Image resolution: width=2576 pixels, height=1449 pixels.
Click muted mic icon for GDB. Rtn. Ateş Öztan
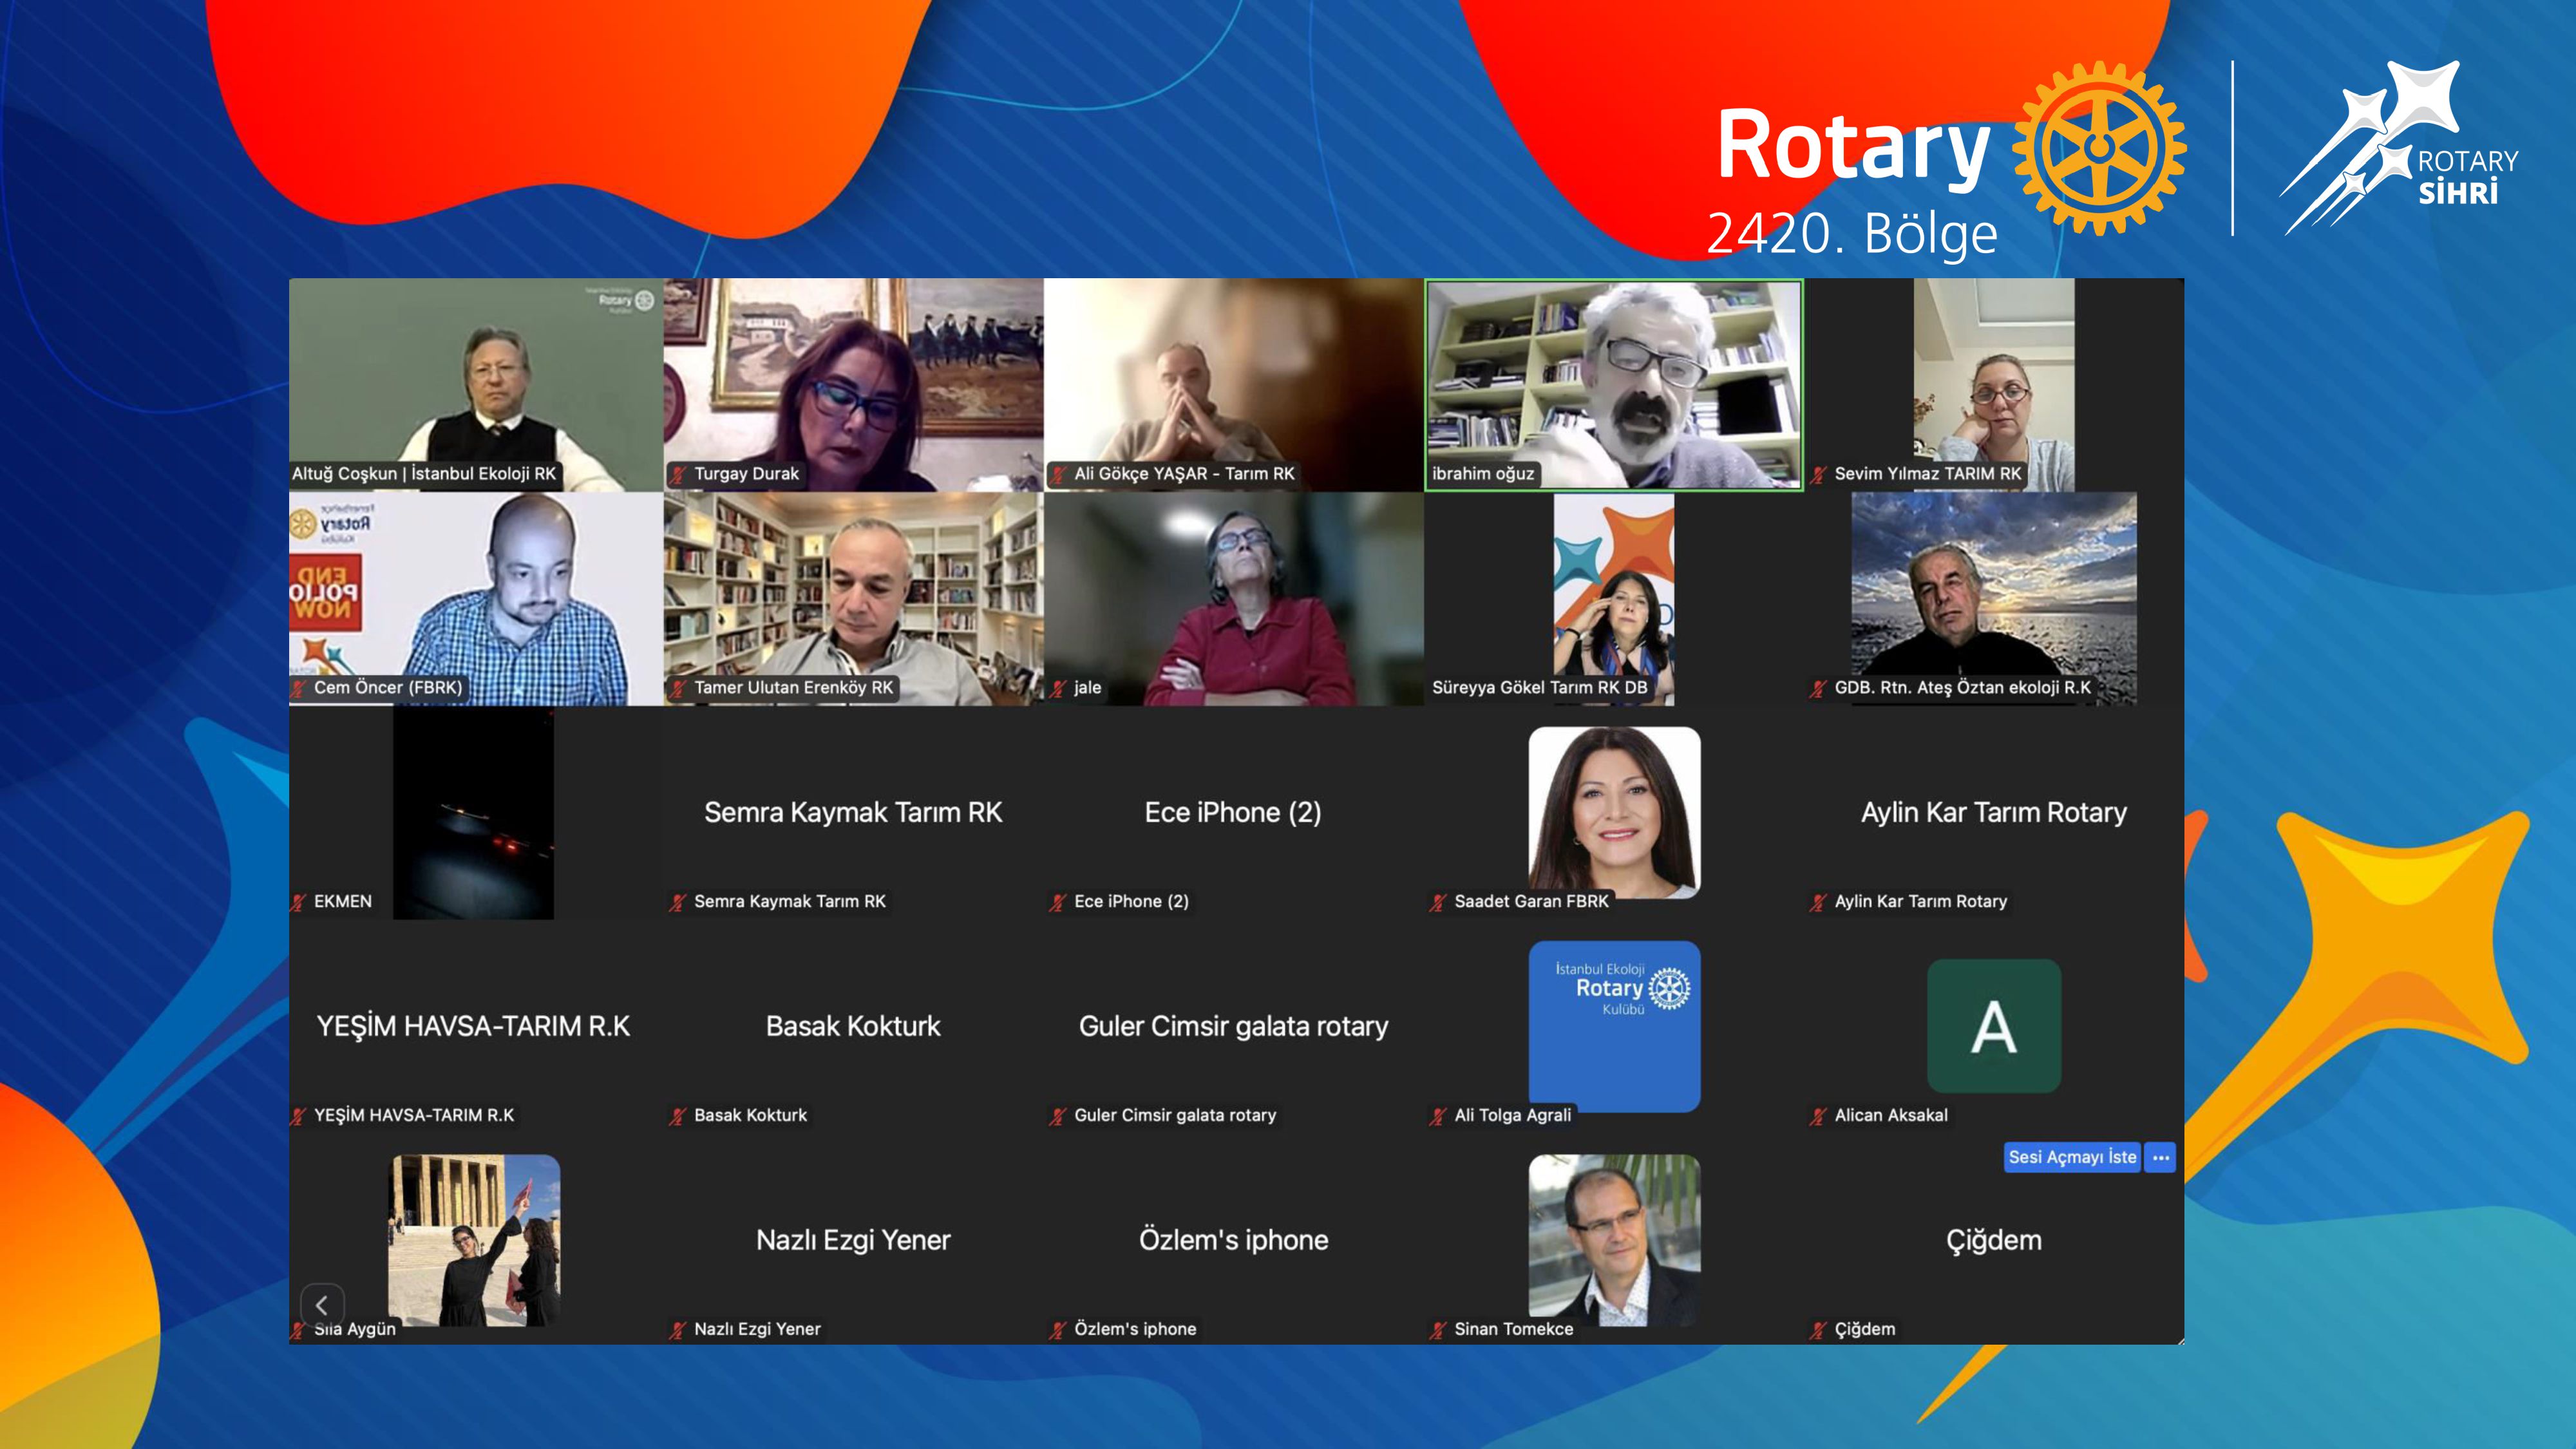pyautogui.click(x=1818, y=688)
